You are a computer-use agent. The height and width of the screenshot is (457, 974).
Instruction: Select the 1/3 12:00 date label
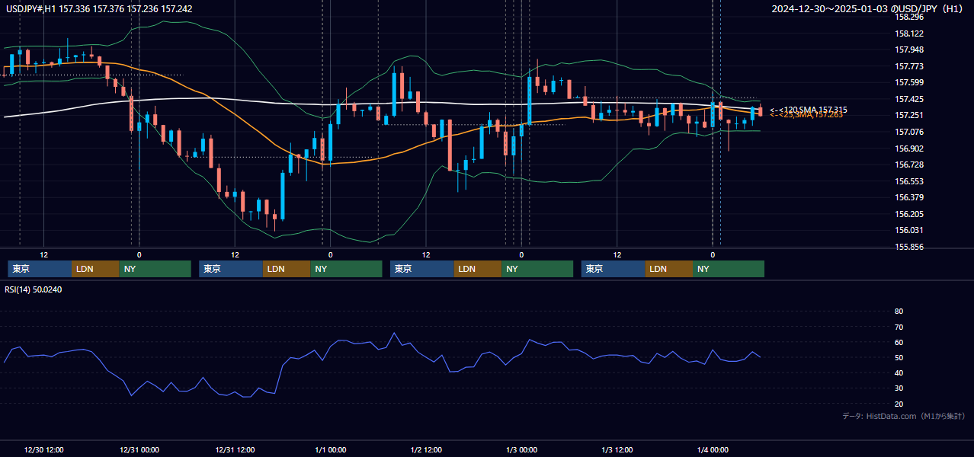tap(618, 449)
